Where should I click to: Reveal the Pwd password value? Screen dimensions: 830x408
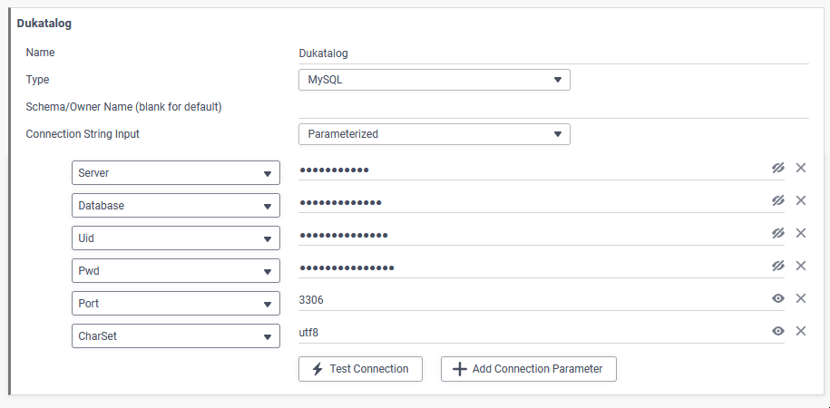point(777,266)
